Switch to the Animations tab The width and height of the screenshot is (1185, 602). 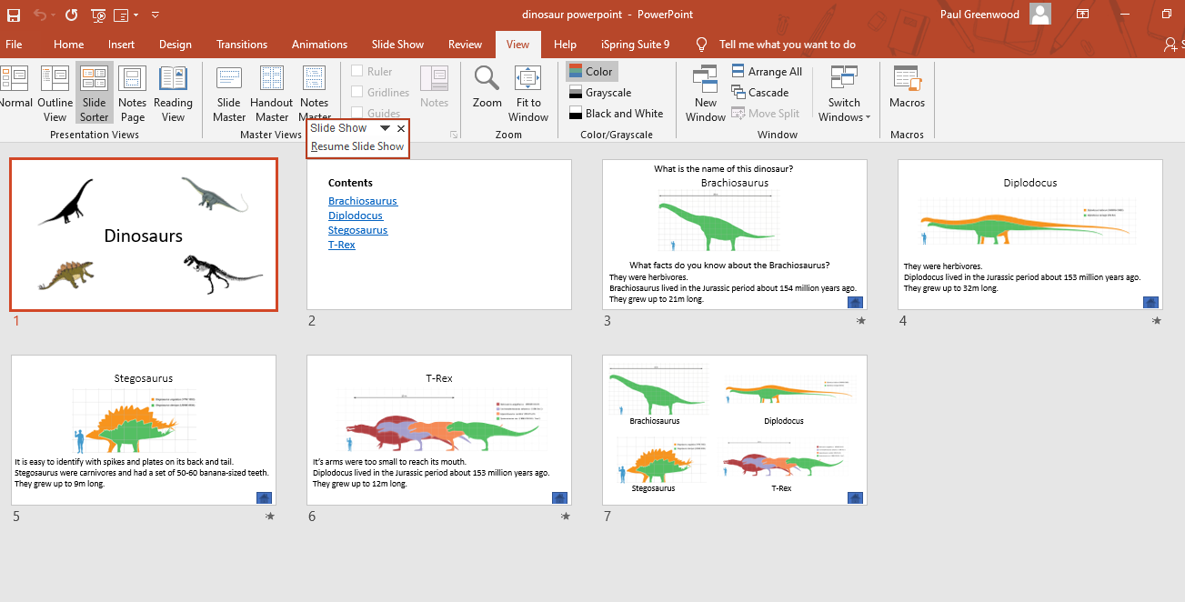point(319,45)
